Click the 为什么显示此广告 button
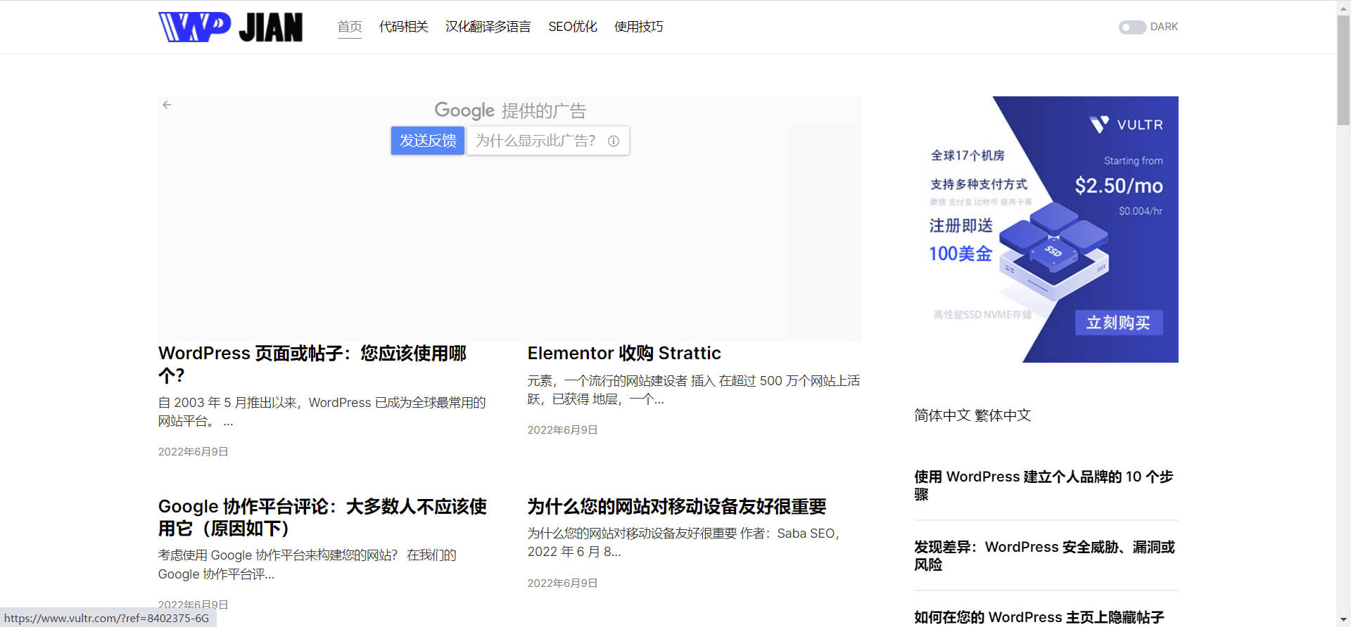 [536, 141]
